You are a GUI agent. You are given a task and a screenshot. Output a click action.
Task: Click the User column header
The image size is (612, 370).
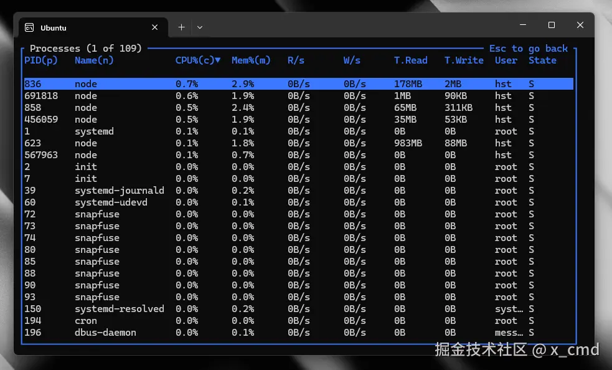(x=506, y=60)
